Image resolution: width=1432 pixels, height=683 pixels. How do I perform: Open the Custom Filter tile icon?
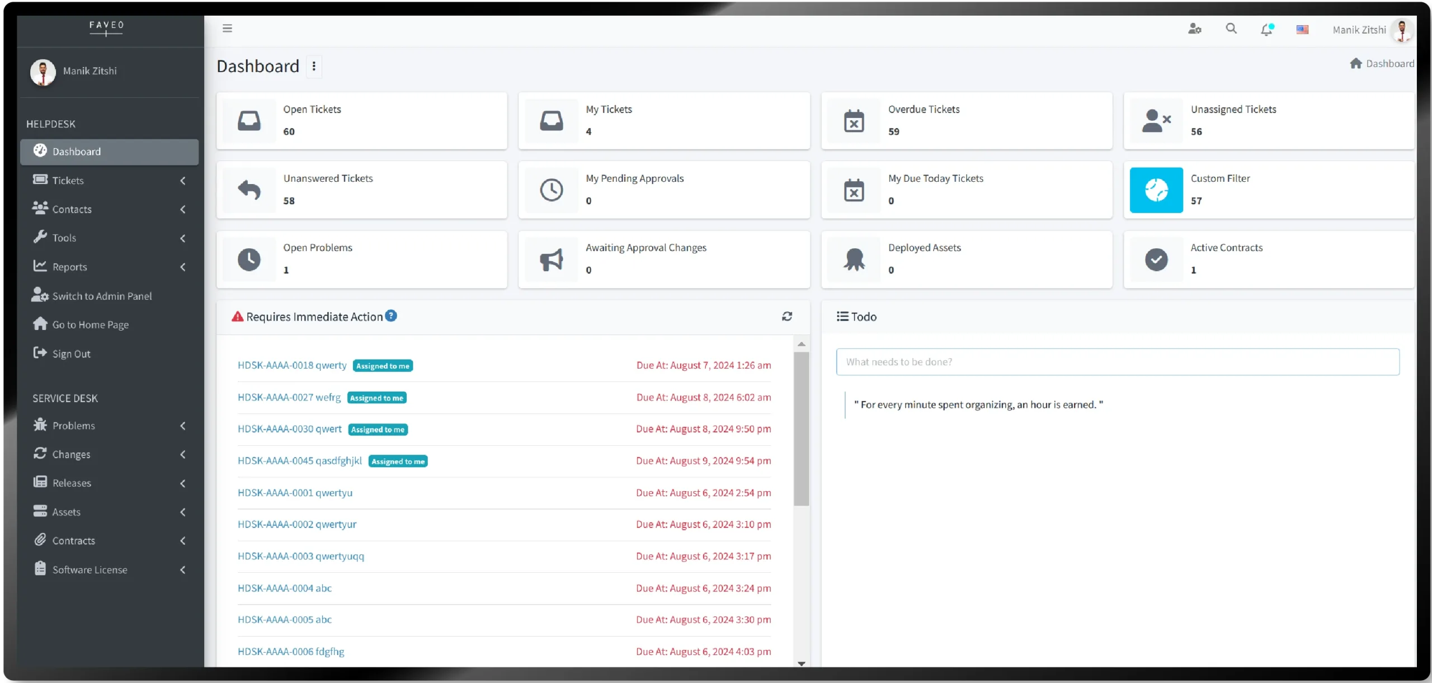(x=1156, y=190)
